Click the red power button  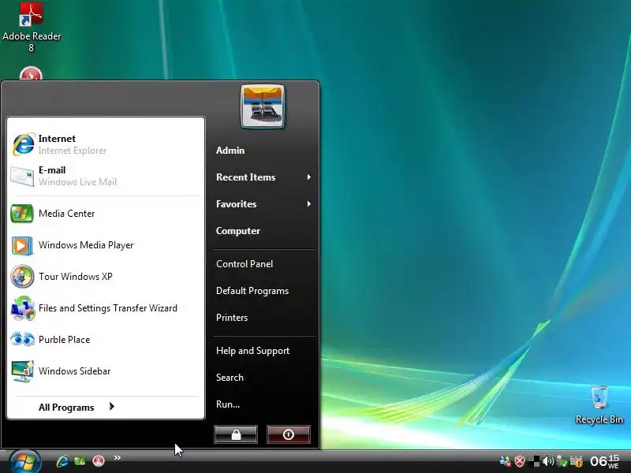tap(289, 434)
